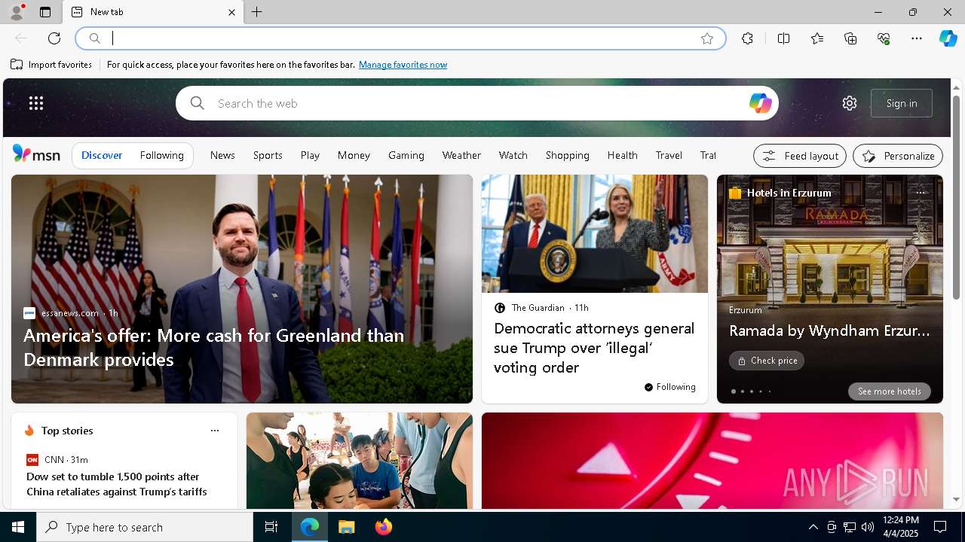This screenshot has width=965, height=542.
Task: Switch to the Following tab
Action: (161, 155)
